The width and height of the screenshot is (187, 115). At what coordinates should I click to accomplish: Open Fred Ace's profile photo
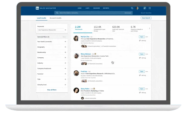point(76,73)
